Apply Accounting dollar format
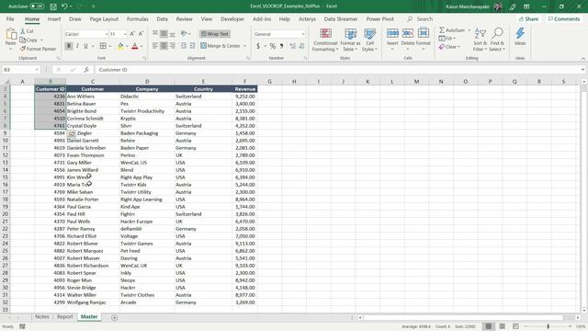This screenshot has height=331, width=588. 258,46
